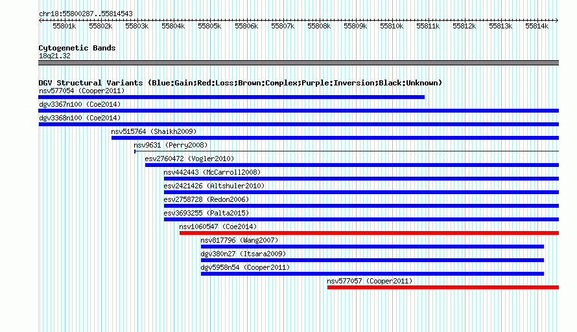Open the dgv5958n54 (Cooper2011) label
577x332 pixels.
click(x=245, y=267)
